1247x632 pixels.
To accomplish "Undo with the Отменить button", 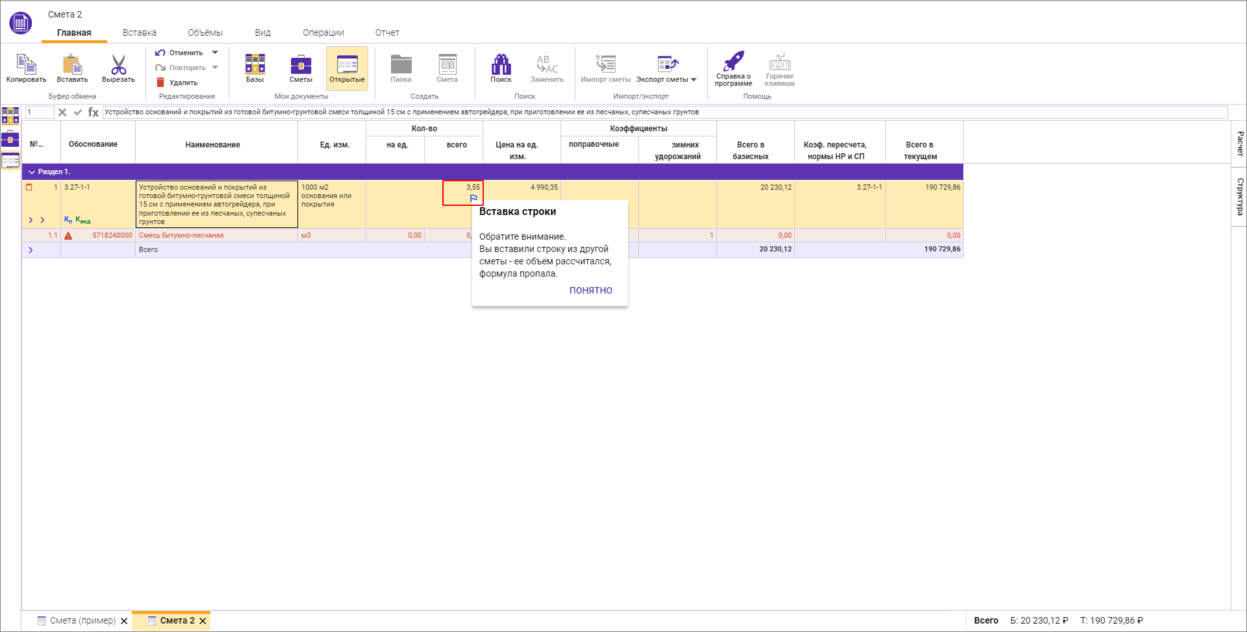I will pyautogui.click(x=179, y=53).
